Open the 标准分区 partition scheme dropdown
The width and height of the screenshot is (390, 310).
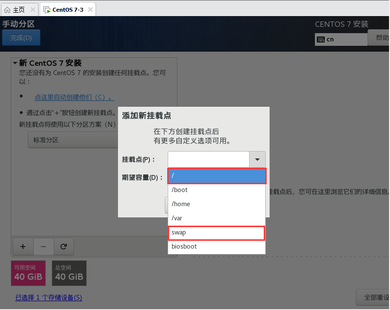73,140
